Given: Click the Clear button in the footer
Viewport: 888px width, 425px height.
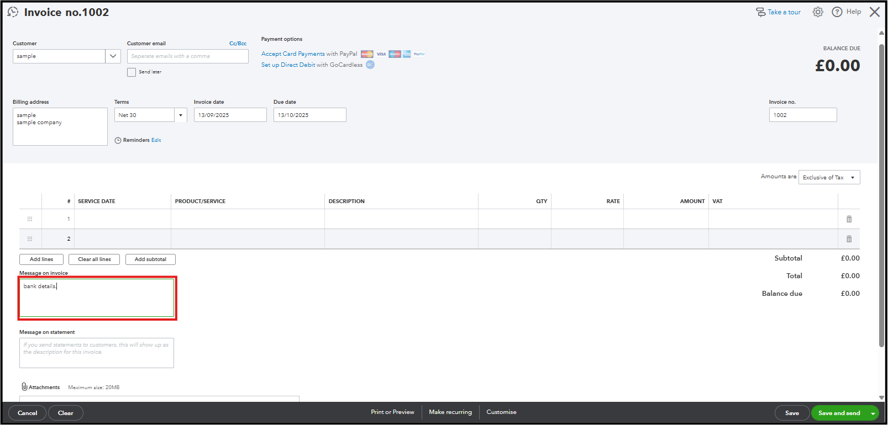Looking at the screenshot, I should click(66, 413).
